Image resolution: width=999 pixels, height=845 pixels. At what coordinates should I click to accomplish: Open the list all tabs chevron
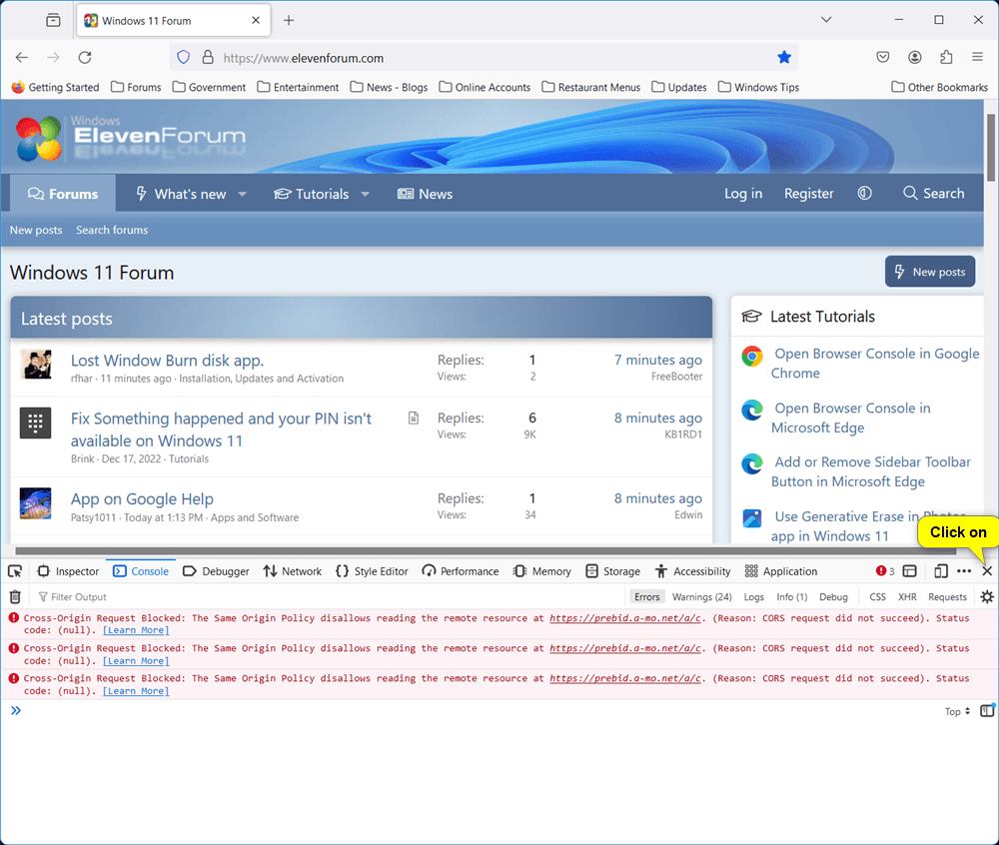tap(826, 20)
